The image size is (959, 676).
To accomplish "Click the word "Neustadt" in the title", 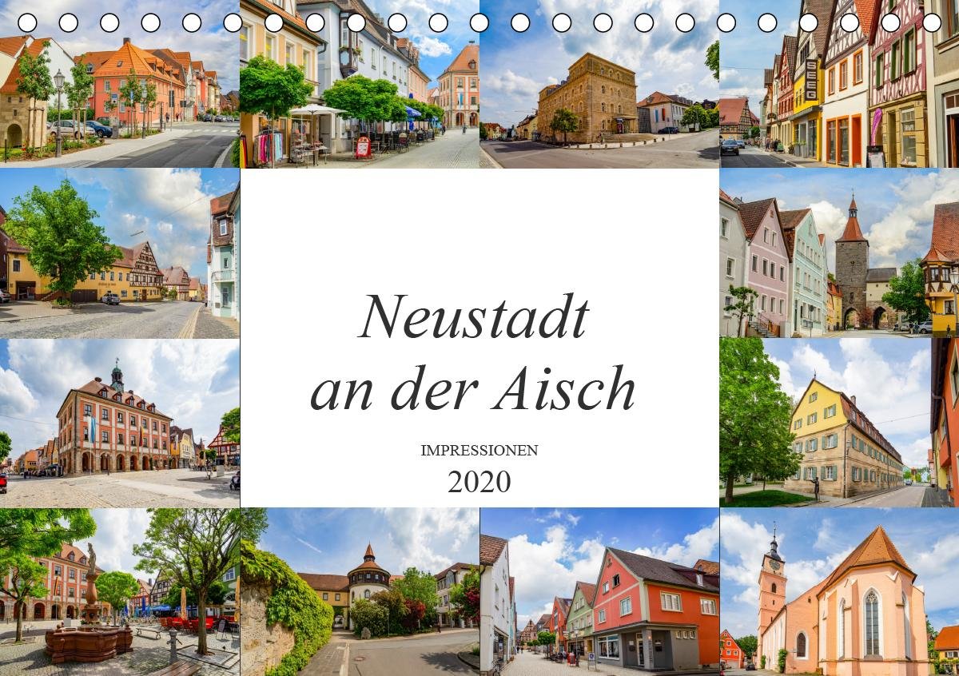I will [x=475, y=318].
